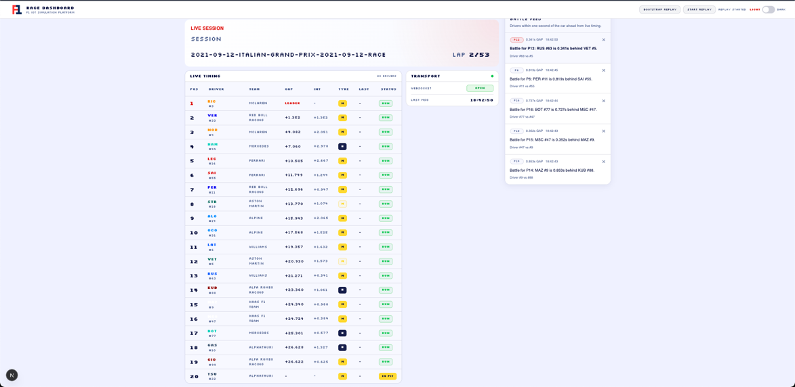The width and height of the screenshot is (795, 387).
Task: Click the P14 pill in Battle Feed
Action: pos(516,162)
